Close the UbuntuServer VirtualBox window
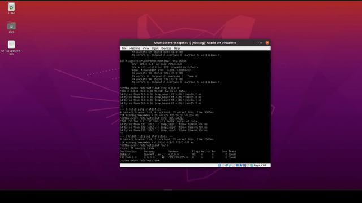 [x=268, y=43]
